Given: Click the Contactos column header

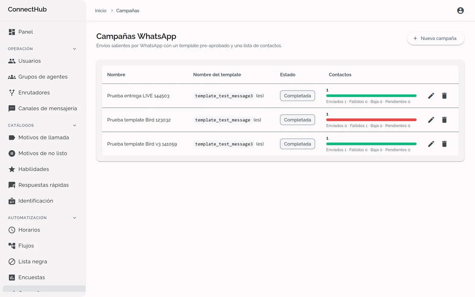Looking at the screenshot, I should (340, 75).
